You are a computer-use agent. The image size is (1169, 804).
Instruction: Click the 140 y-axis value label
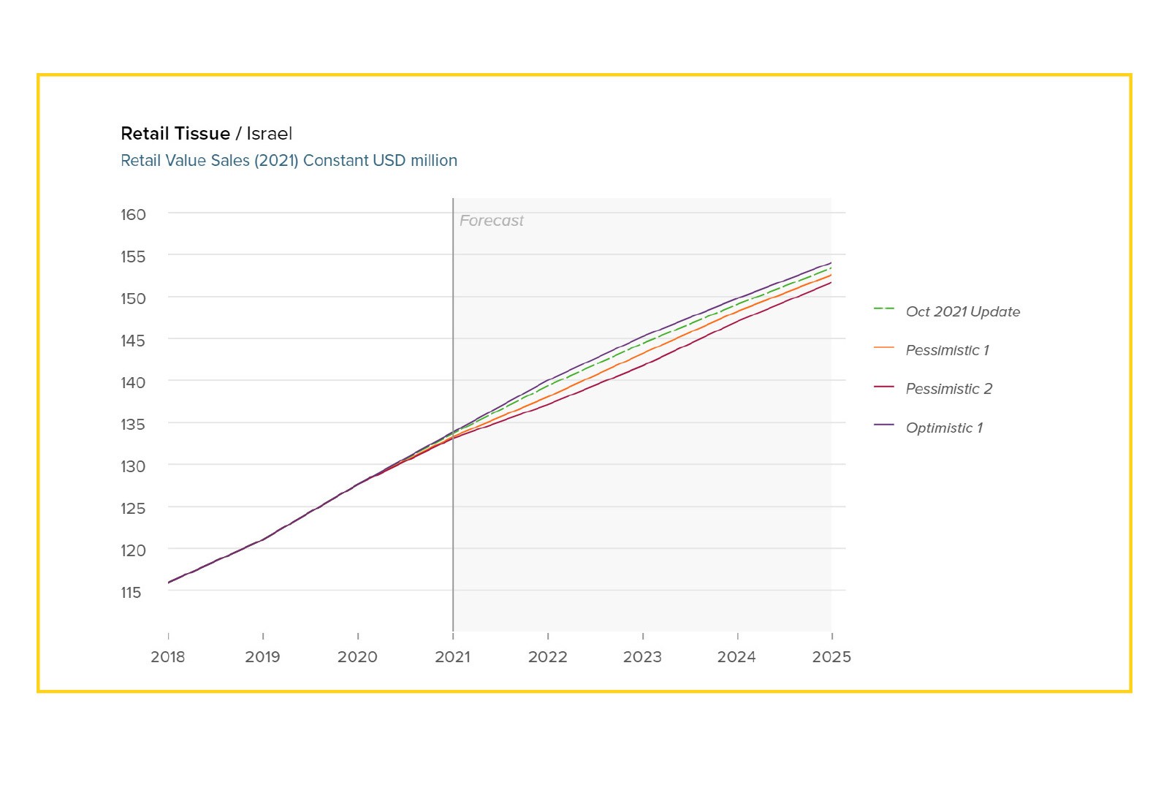tap(133, 382)
